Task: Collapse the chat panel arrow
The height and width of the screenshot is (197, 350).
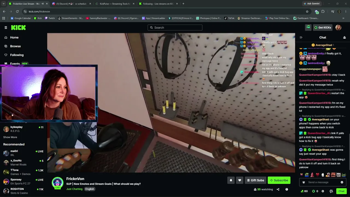Action: click(x=301, y=37)
